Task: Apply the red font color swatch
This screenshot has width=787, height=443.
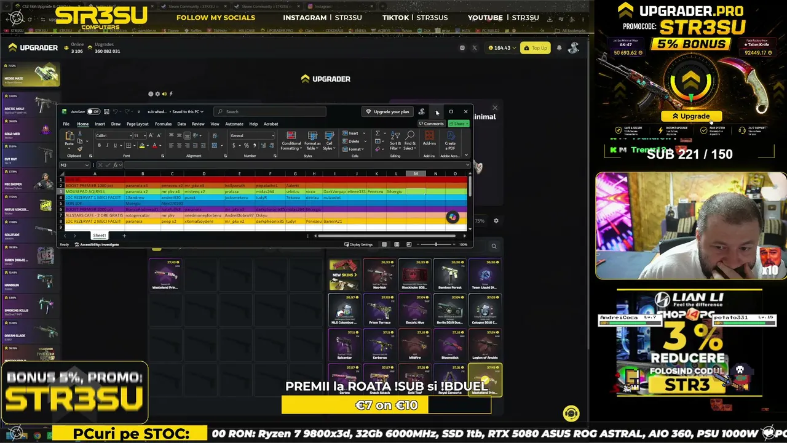Action: click(154, 146)
